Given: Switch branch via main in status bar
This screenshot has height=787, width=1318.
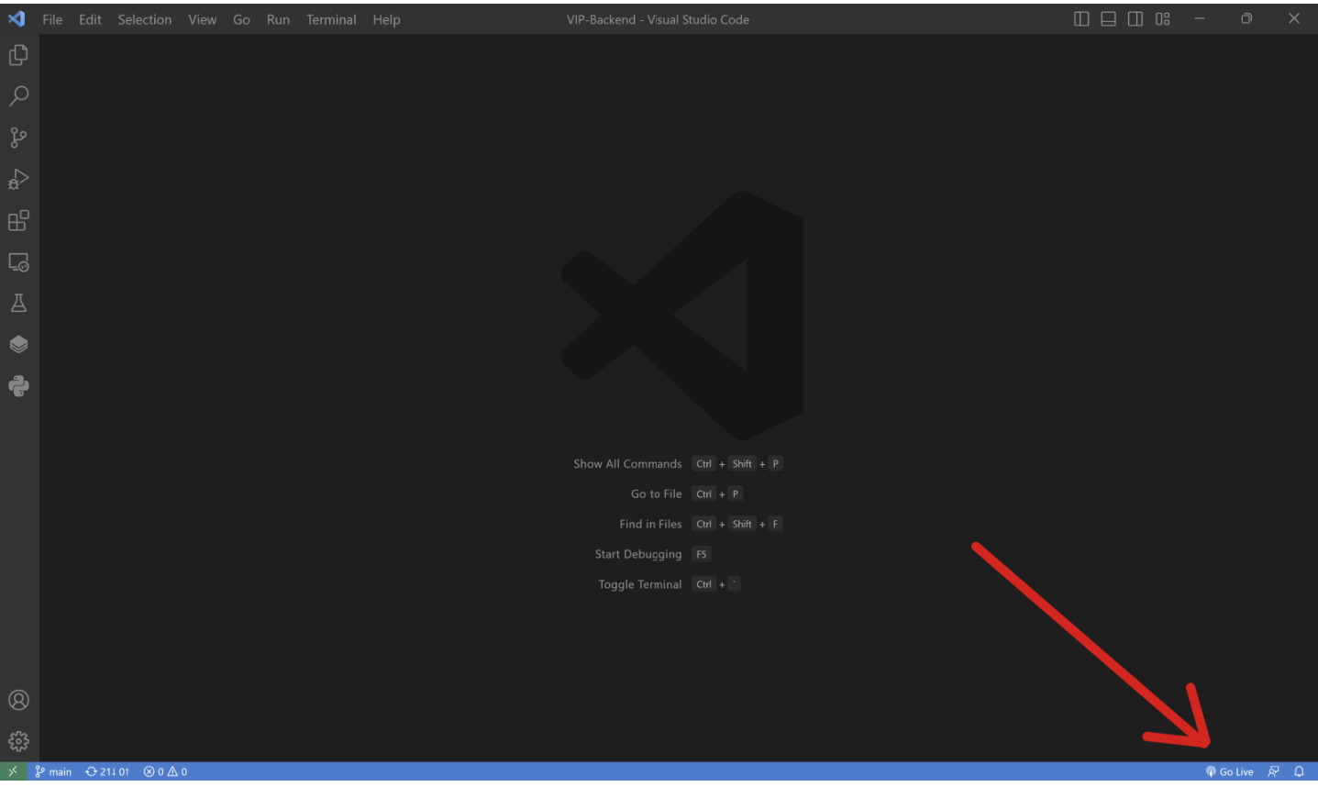Looking at the screenshot, I should [53, 771].
